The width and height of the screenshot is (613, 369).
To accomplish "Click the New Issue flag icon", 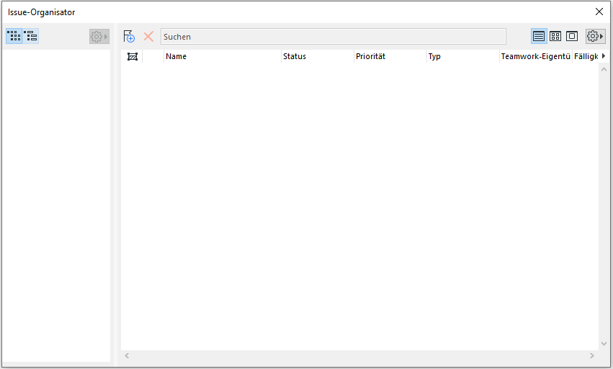I will tap(130, 36).
